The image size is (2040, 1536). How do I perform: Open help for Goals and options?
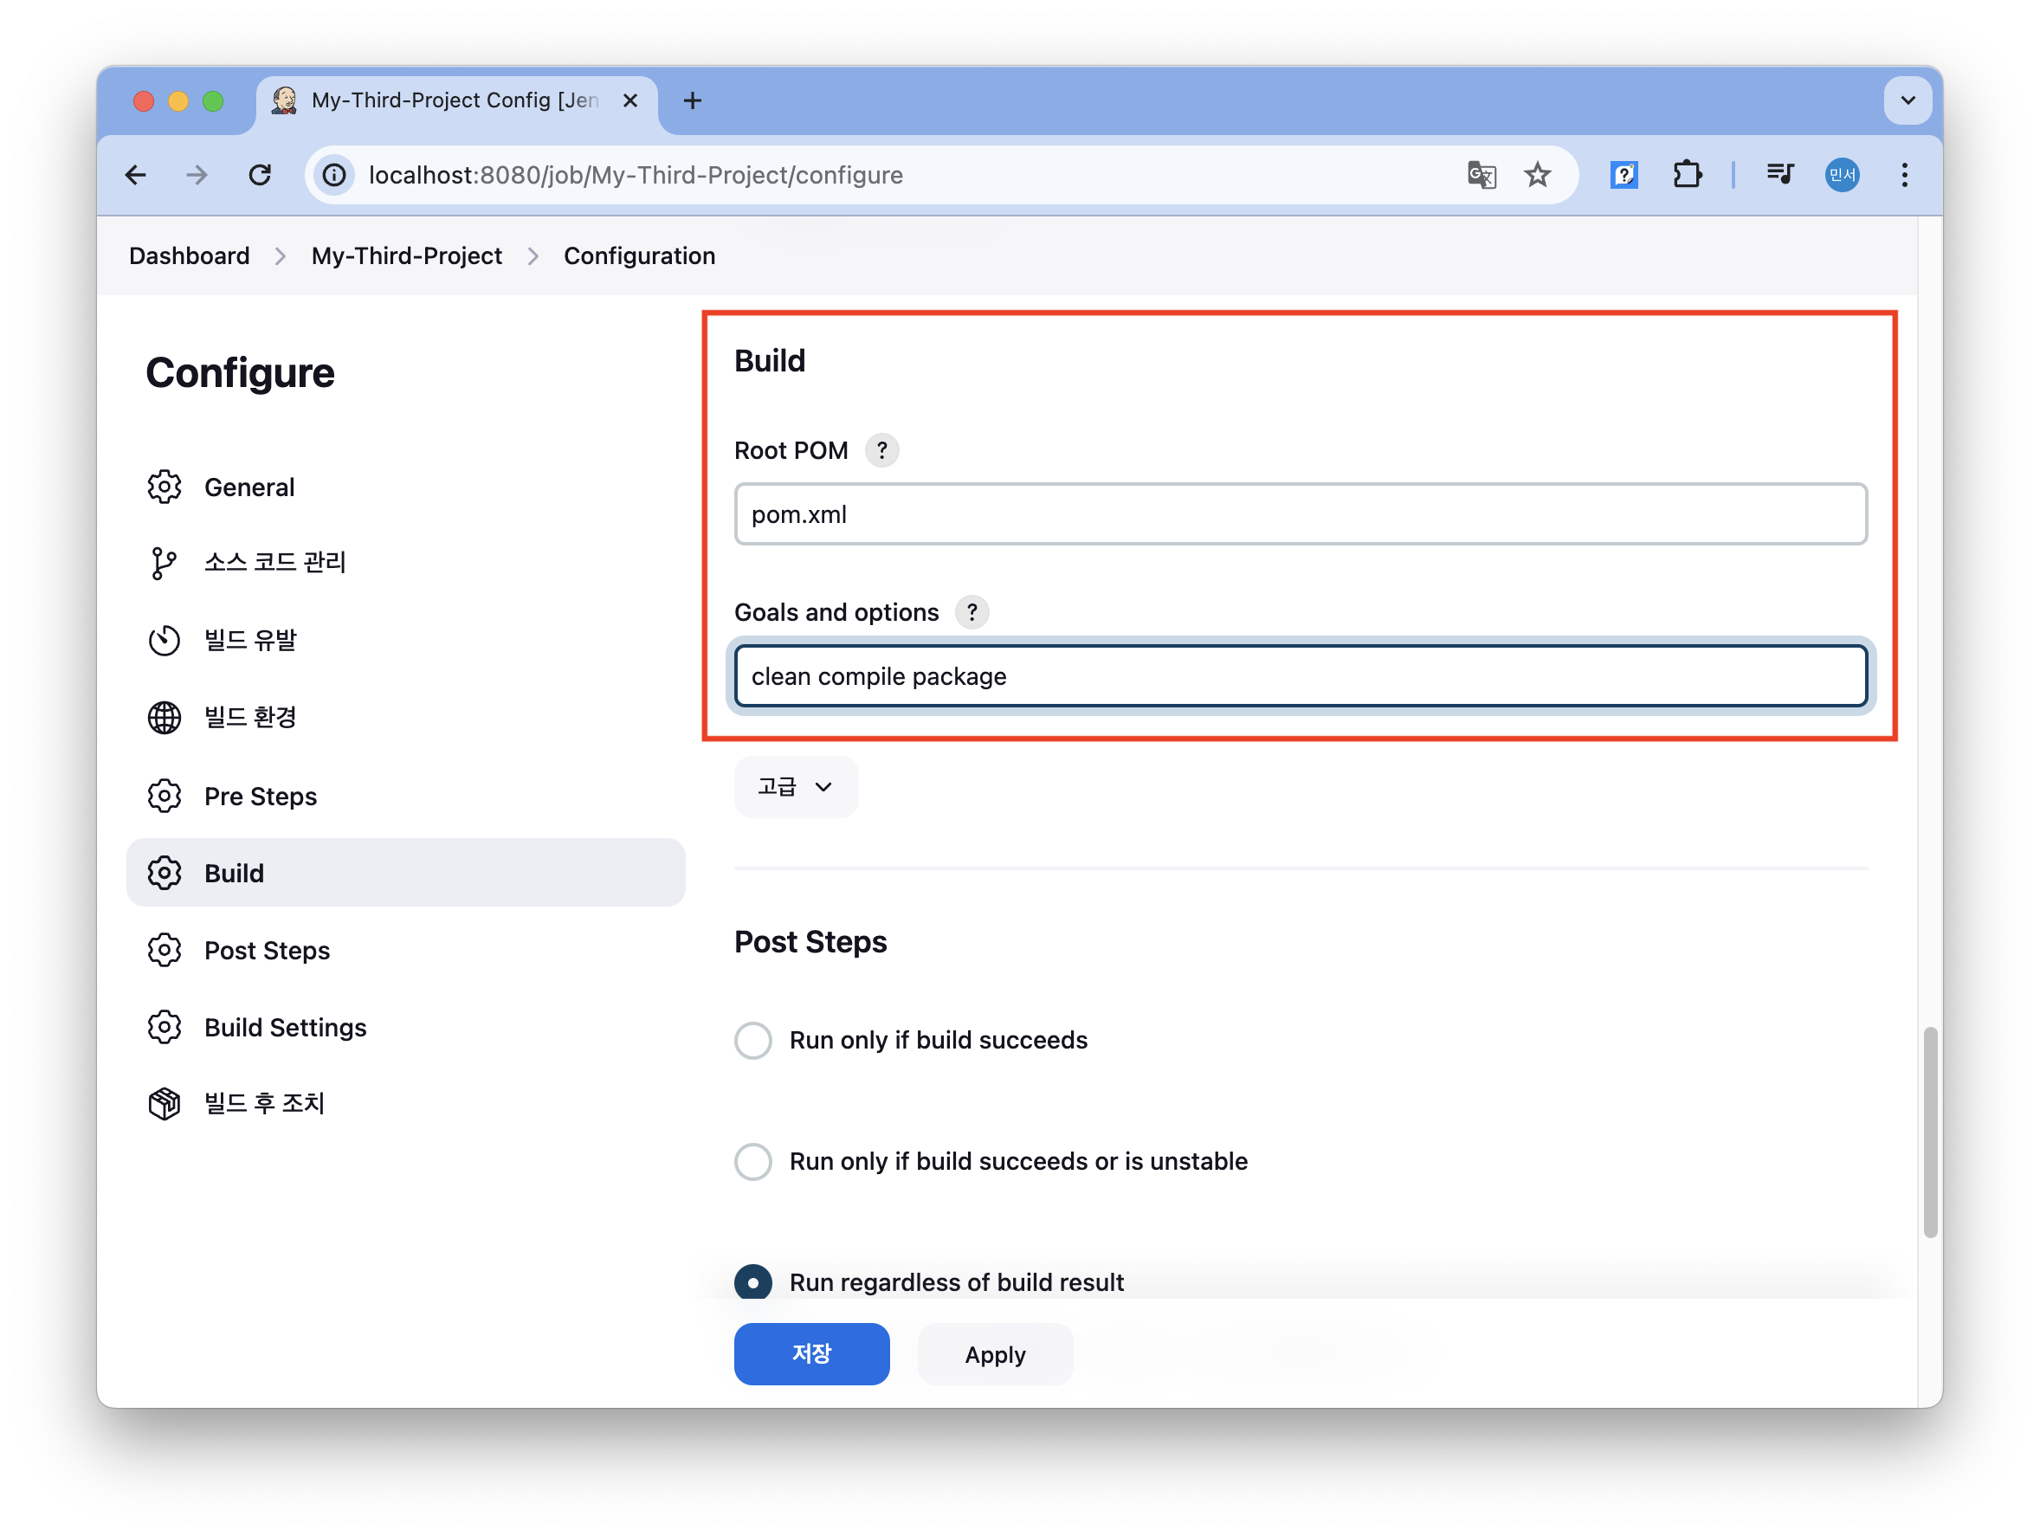click(x=972, y=612)
